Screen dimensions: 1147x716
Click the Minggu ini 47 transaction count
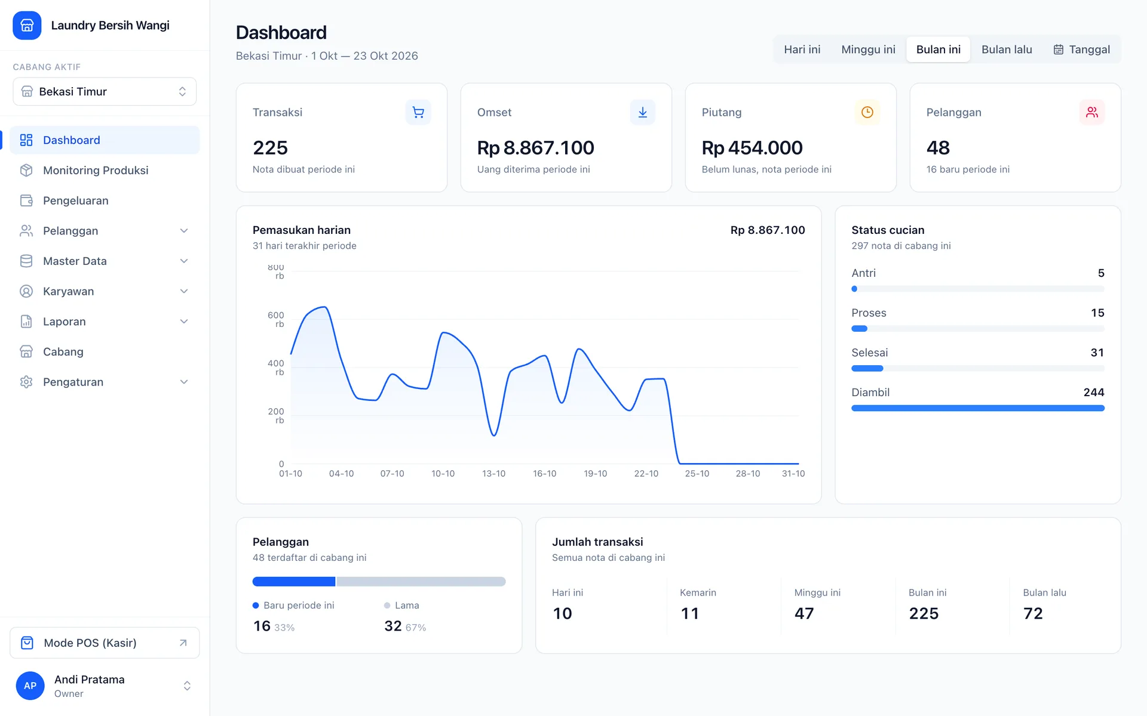click(804, 613)
